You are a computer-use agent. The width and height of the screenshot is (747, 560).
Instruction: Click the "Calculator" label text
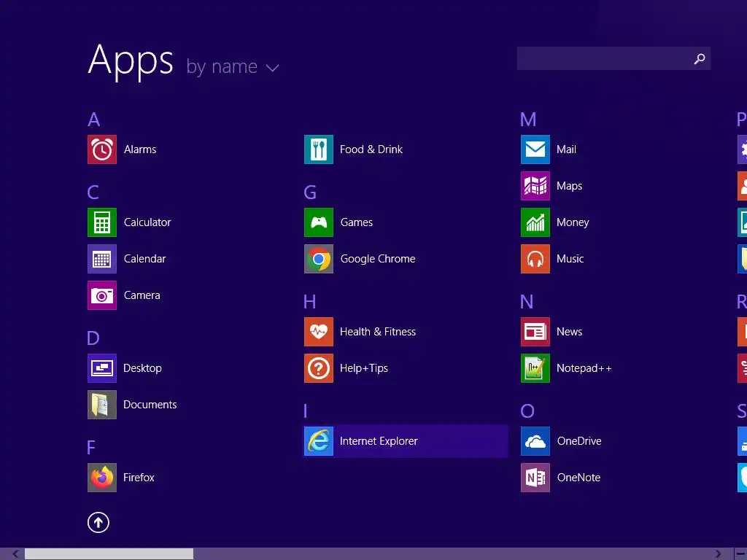click(x=147, y=222)
